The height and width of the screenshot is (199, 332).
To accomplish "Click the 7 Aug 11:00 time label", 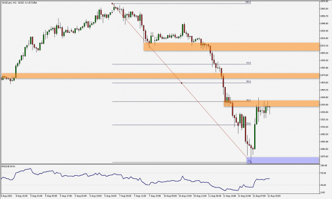I will (140, 196).
